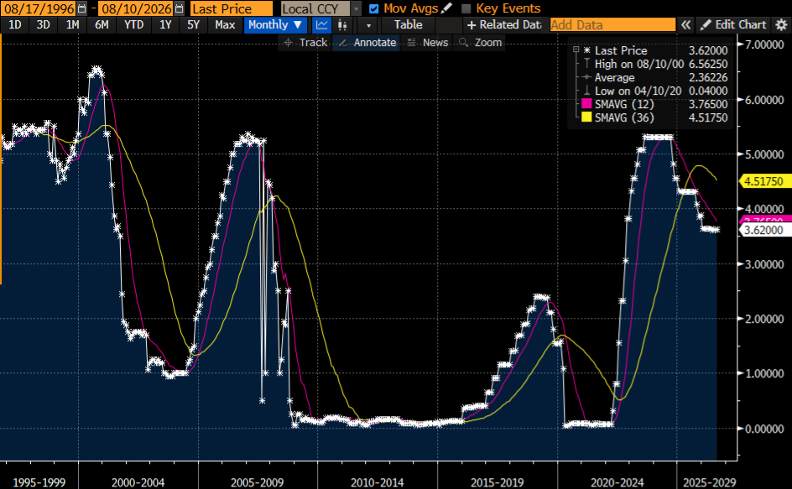Image resolution: width=792 pixels, height=489 pixels.
Task: Click the 7.00000 y-axis label
Action: (764, 44)
